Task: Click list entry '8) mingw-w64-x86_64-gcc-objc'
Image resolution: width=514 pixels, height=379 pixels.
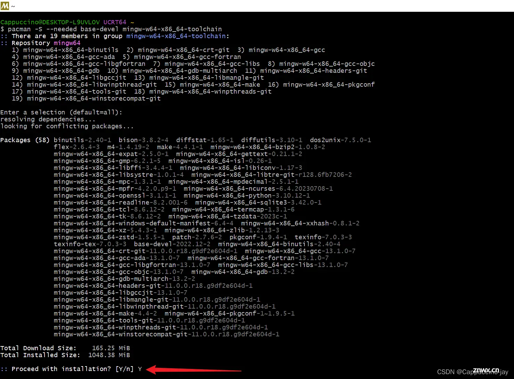Action: pyautogui.click(x=321, y=64)
